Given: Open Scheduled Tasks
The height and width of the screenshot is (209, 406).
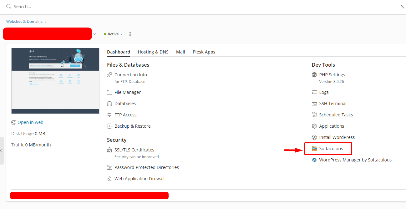Looking at the screenshot, I should [336, 115].
